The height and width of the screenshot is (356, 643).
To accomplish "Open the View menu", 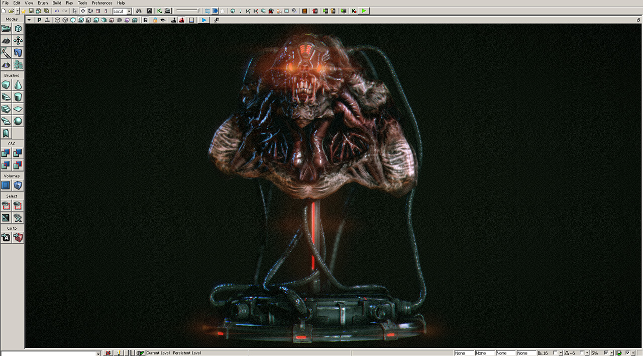I will (x=29, y=3).
